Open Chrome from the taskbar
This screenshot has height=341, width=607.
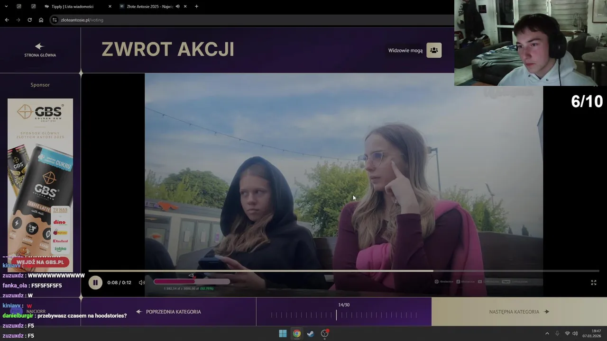tap(296, 333)
